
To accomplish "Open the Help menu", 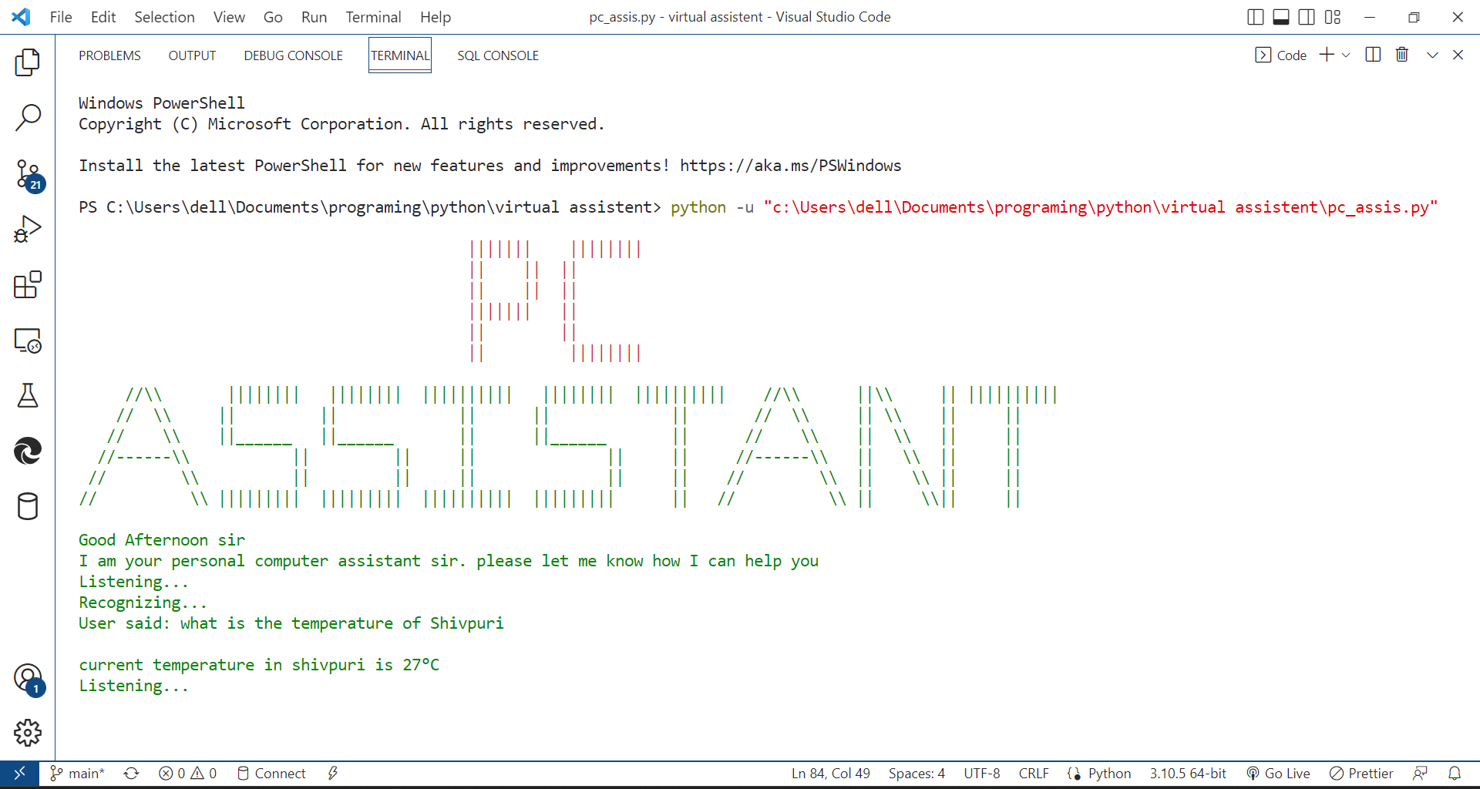I will (x=436, y=17).
